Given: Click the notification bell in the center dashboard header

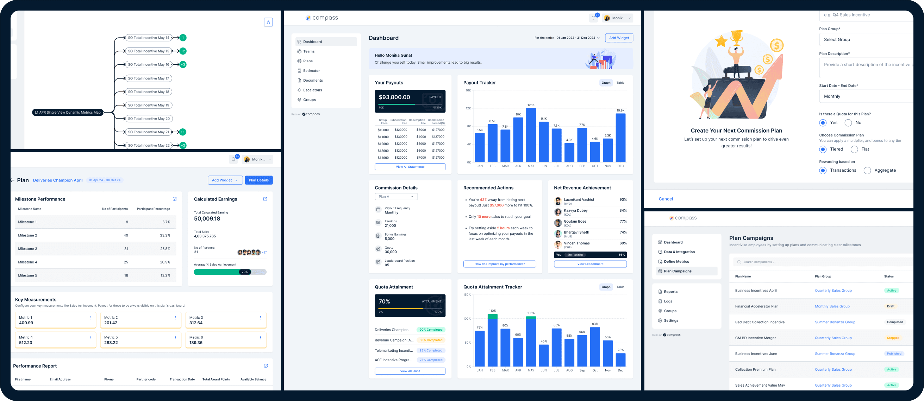Looking at the screenshot, I should tap(594, 18).
